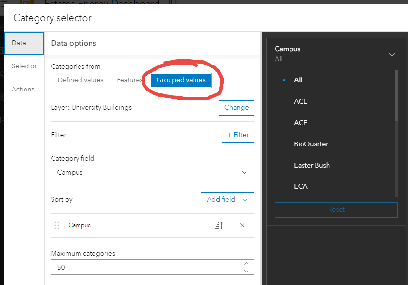Select ACE in the campus list
This screenshot has height=285, width=408.
coord(300,101)
